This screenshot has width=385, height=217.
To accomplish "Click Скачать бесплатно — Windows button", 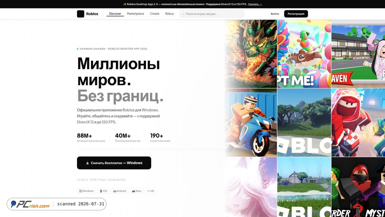I will point(114,163).
